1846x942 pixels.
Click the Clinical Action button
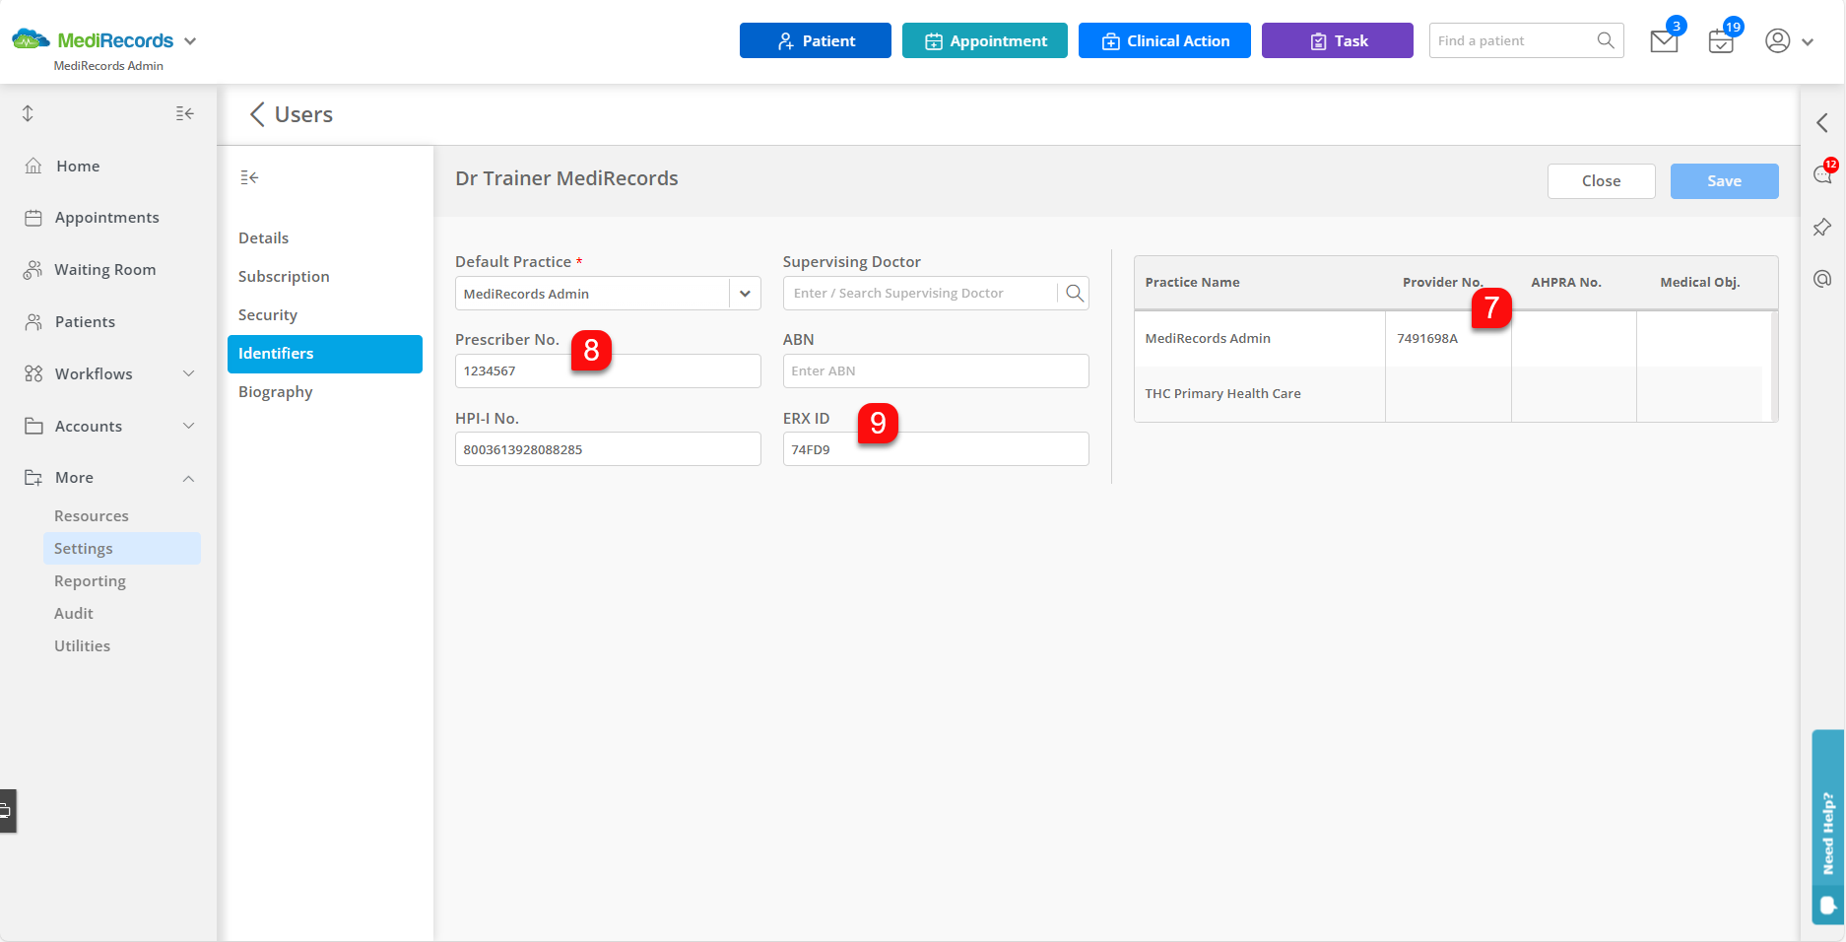(1164, 40)
